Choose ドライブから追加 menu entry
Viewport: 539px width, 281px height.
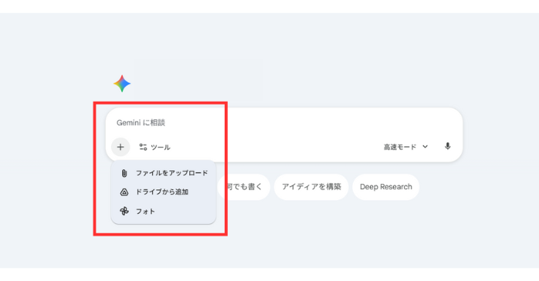pyautogui.click(x=164, y=192)
